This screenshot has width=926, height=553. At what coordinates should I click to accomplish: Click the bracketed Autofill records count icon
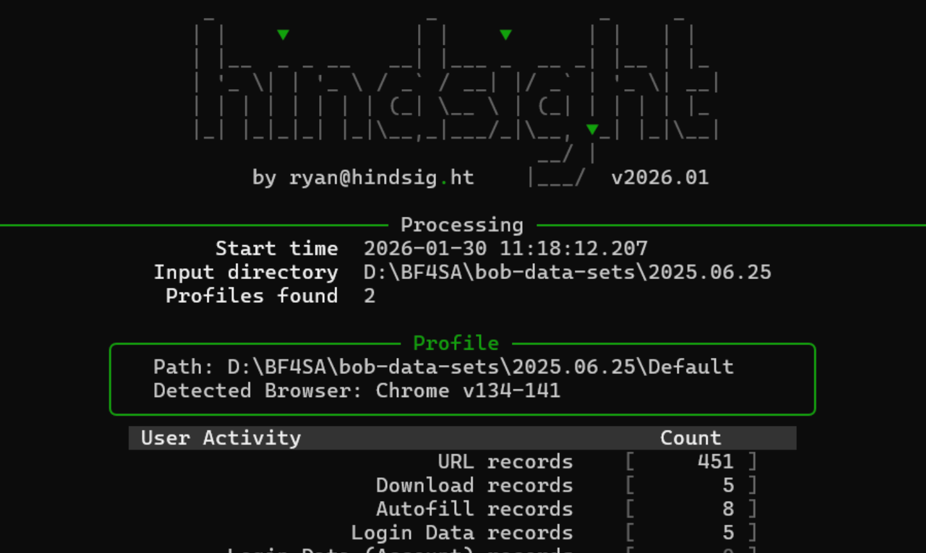click(x=692, y=509)
